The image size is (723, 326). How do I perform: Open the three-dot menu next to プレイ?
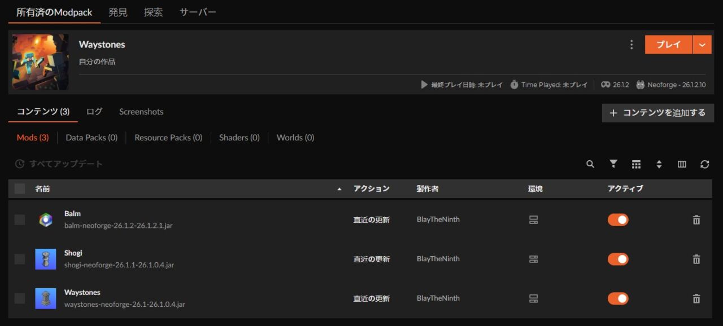[x=631, y=44]
